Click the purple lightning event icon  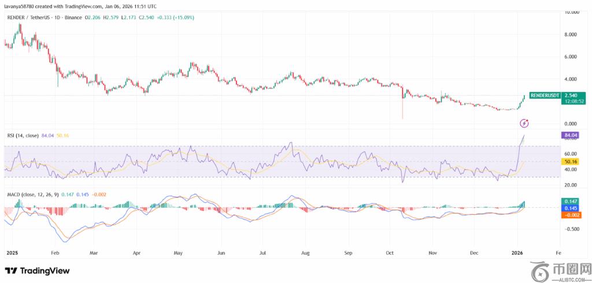click(x=524, y=123)
